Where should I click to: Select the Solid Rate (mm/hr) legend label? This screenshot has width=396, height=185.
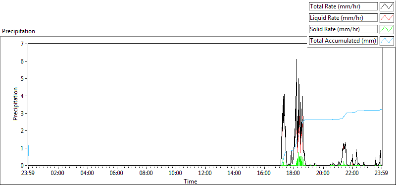pos(343,29)
